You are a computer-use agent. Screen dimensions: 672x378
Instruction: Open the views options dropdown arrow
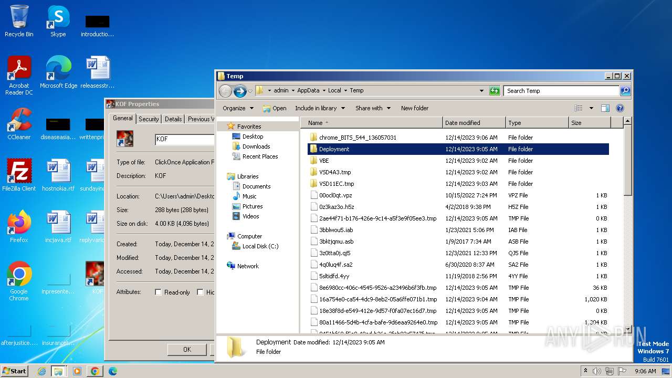point(591,108)
